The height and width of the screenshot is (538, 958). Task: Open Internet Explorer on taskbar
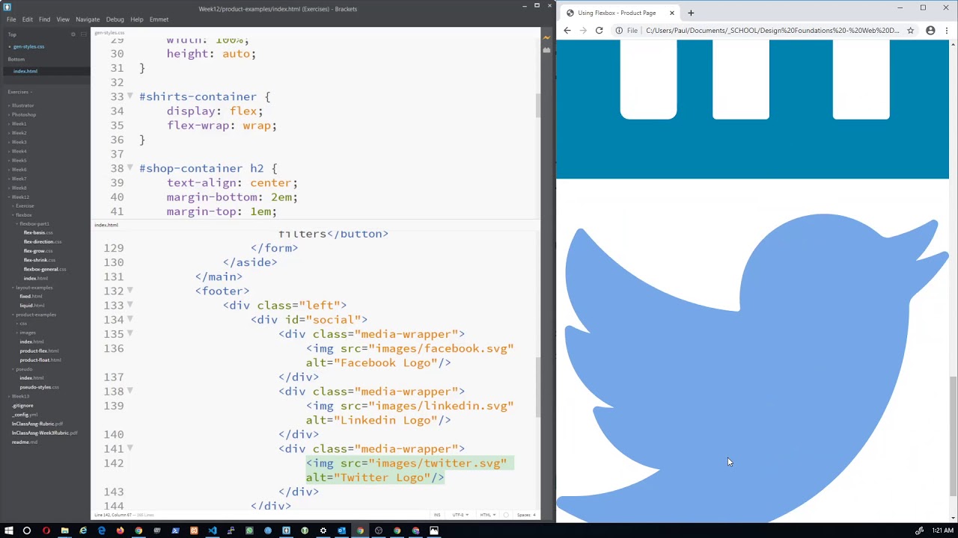[83, 531]
